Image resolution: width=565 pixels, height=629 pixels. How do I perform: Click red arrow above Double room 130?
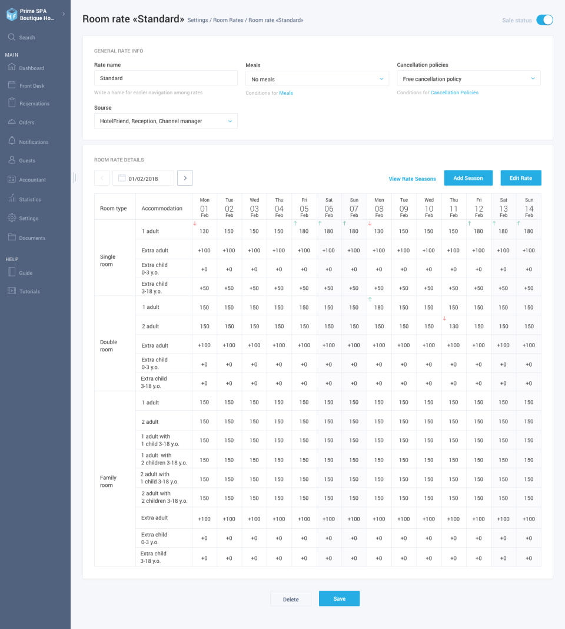point(444,318)
